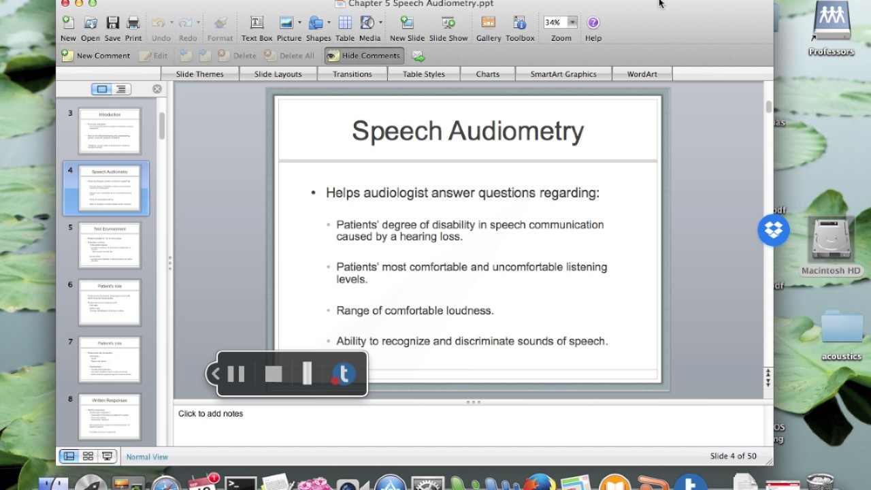The width and height of the screenshot is (871, 490).
Task: Click the next slide double-arrow button
Action: (768, 382)
